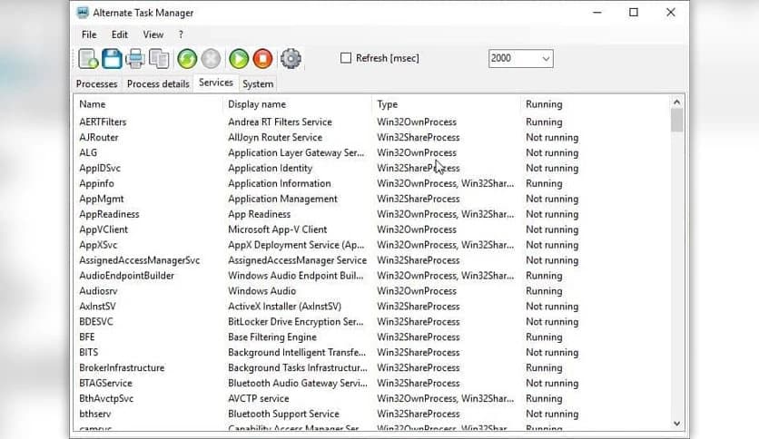This screenshot has height=439, width=759.
Task: Open the View menu
Action: point(153,34)
